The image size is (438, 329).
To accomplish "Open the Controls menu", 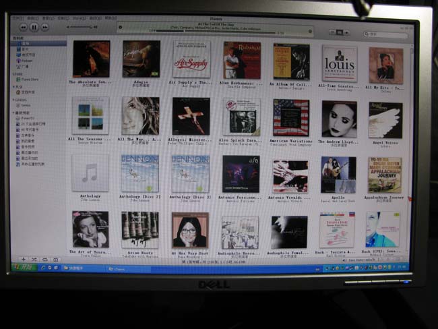I will point(63,18).
